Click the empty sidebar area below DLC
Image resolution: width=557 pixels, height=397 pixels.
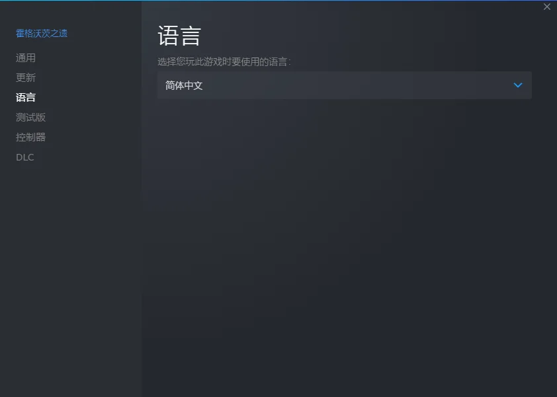click(71, 277)
